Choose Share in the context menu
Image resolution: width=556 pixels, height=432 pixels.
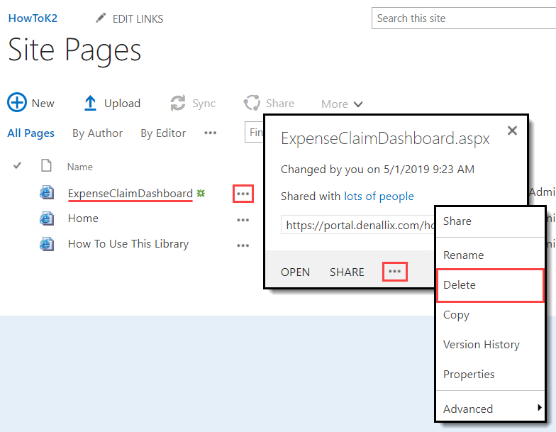coord(489,221)
